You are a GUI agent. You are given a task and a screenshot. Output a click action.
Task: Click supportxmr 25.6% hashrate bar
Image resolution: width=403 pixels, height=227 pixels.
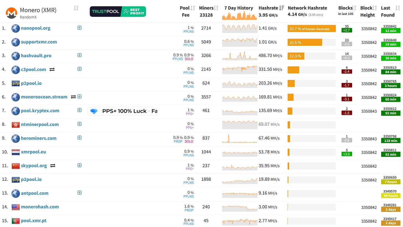(x=305, y=42)
